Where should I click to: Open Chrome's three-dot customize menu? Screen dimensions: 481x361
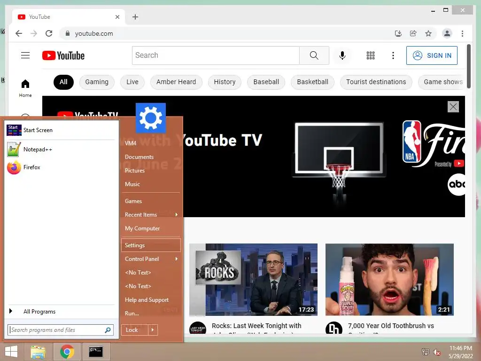point(462,33)
